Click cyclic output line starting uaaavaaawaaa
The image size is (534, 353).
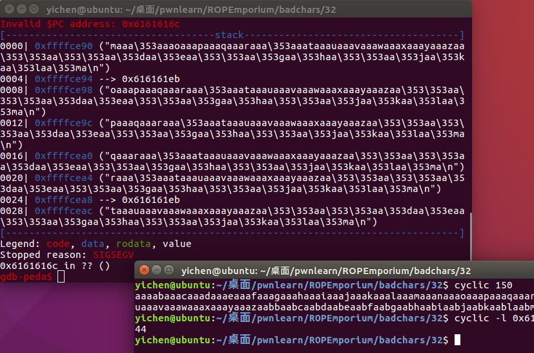point(334,307)
